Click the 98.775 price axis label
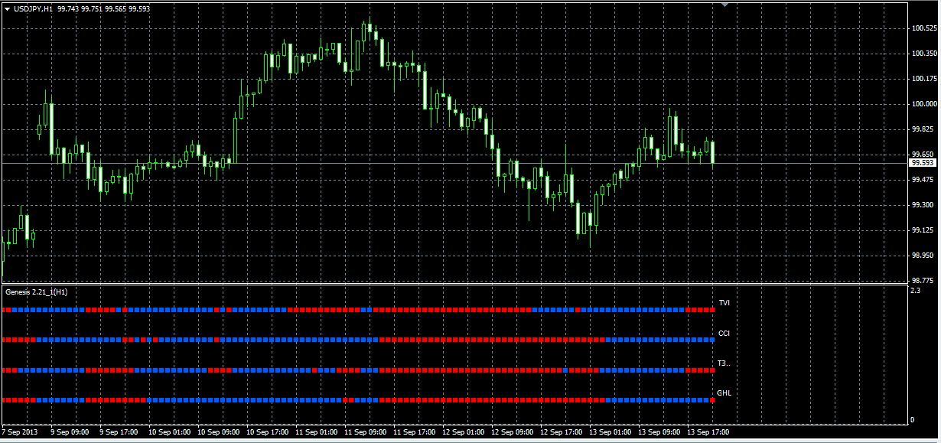The image size is (941, 443). tap(924, 281)
